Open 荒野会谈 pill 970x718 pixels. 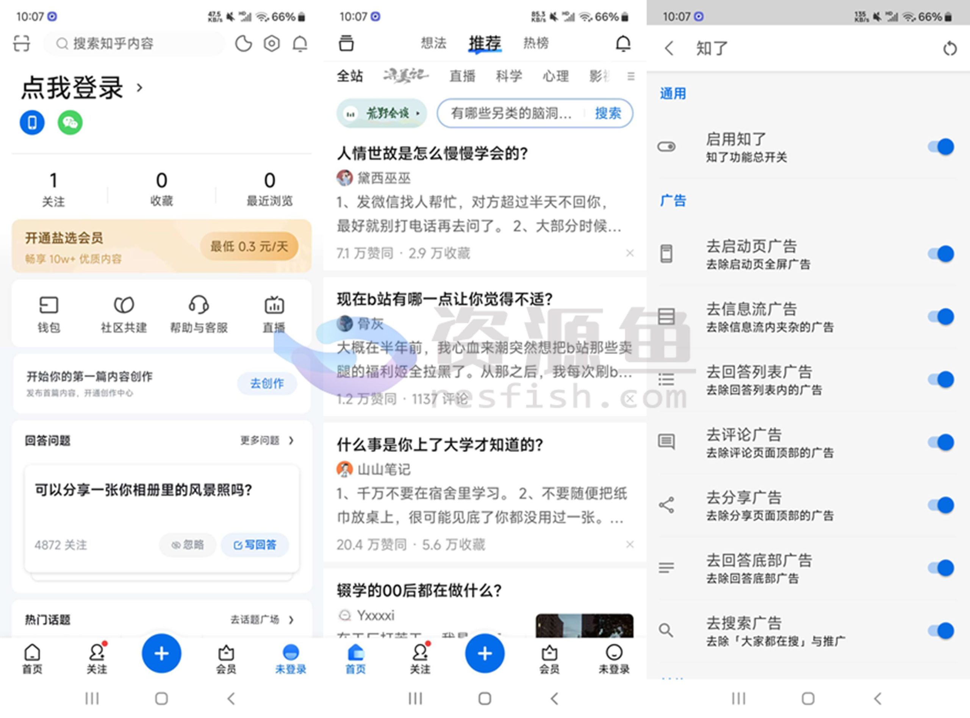[382, 114]
